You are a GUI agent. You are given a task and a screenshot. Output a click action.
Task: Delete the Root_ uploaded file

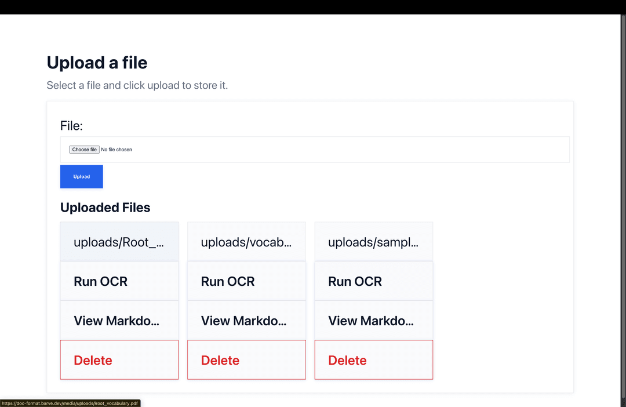[x=119, y=360]
